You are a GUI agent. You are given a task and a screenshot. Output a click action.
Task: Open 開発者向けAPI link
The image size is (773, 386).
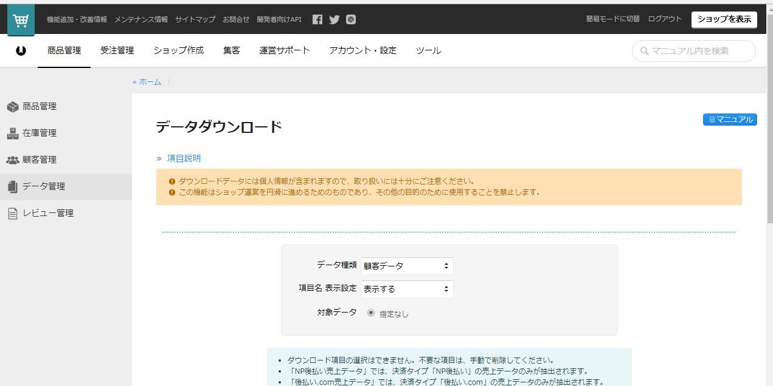coord(279,19)
